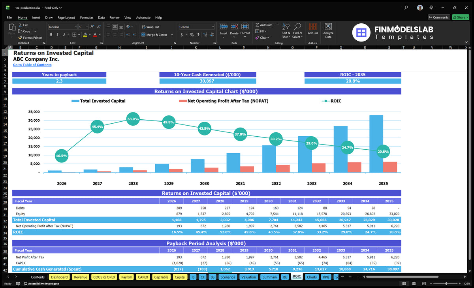Screen dimensions: 474x288
Task: Select the Dashboard sheet tab
Action: 59,277
